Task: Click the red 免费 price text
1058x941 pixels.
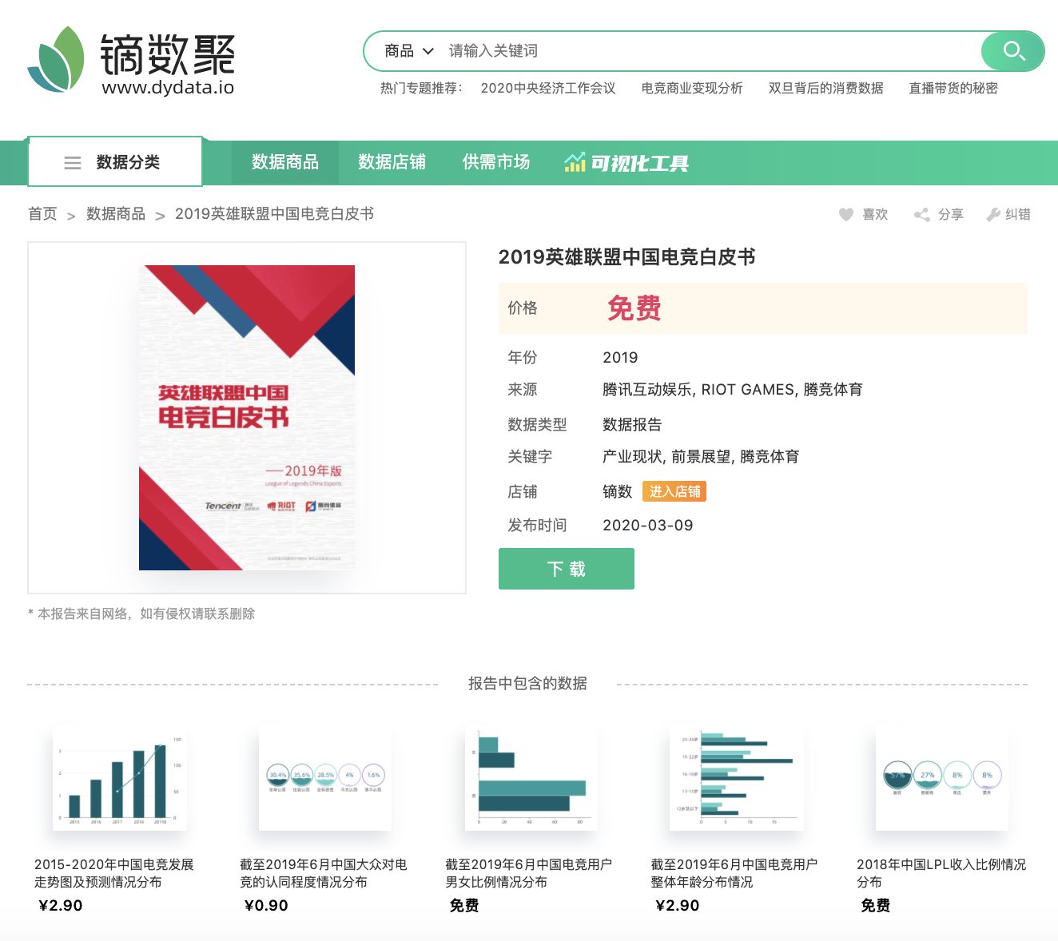Action: point(634,308)
